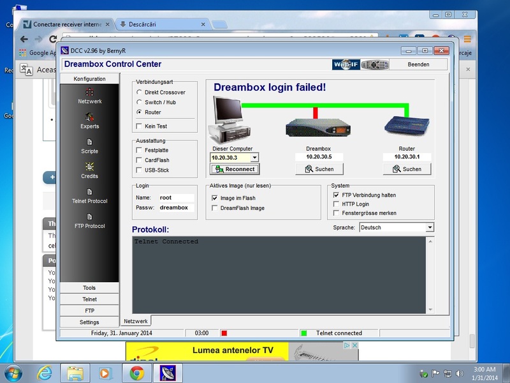The height and width of the screenshot is (383, 510).
Task: Switch to Descărcări Chrome tab
Action: click(163, 24)
